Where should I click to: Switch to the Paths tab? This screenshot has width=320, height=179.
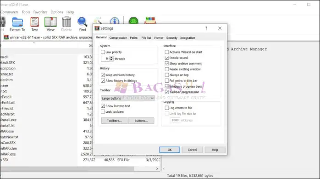(x=134, y=38)
